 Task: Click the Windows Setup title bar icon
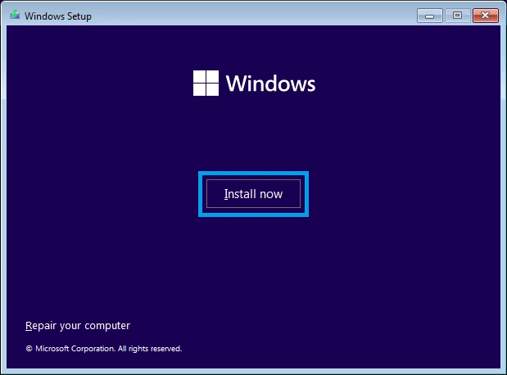pos(14,16)
